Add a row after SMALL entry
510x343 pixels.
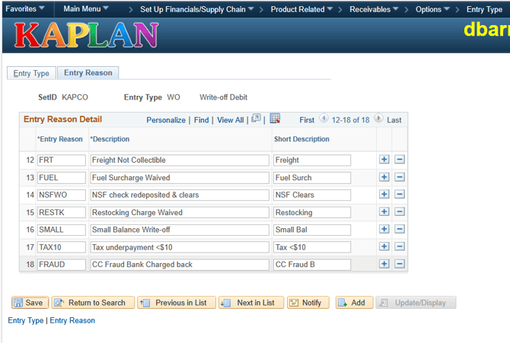tap(384, 229)
